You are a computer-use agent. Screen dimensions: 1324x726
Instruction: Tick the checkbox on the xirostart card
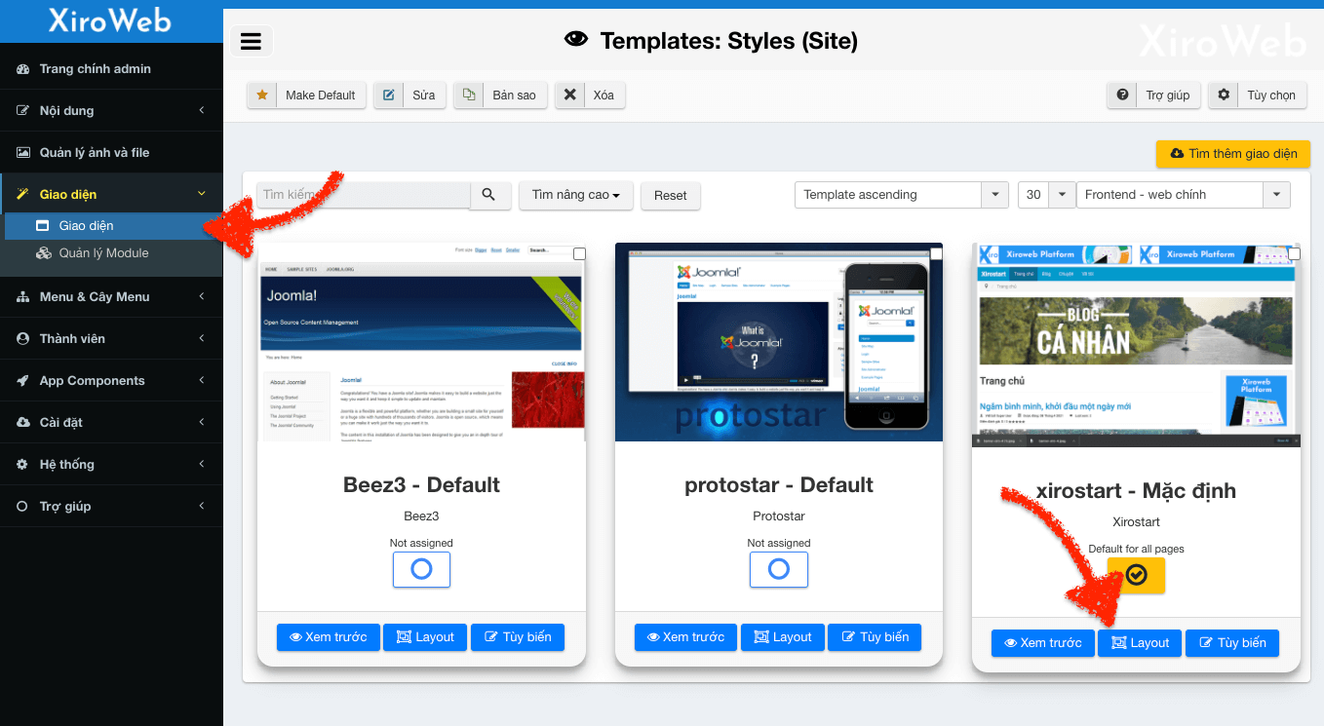(x=1295, y=253)
